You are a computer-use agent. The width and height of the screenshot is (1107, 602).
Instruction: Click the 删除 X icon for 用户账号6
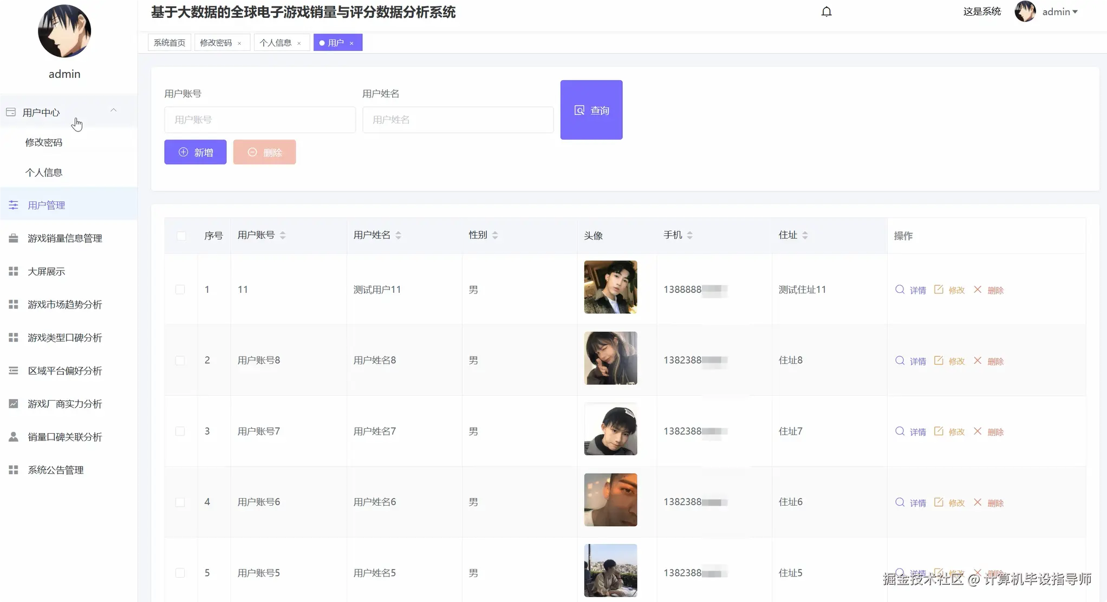[x=978, y=502]
